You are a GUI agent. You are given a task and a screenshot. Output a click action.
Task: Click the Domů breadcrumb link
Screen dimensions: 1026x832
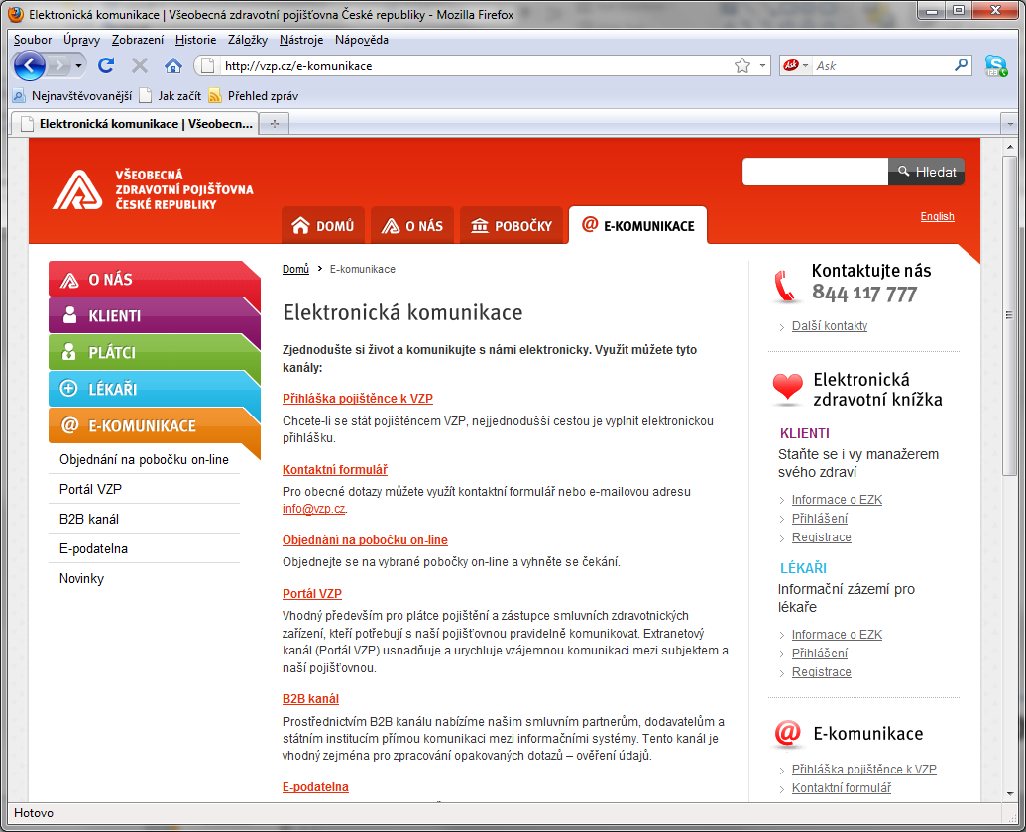click(295, 269)
